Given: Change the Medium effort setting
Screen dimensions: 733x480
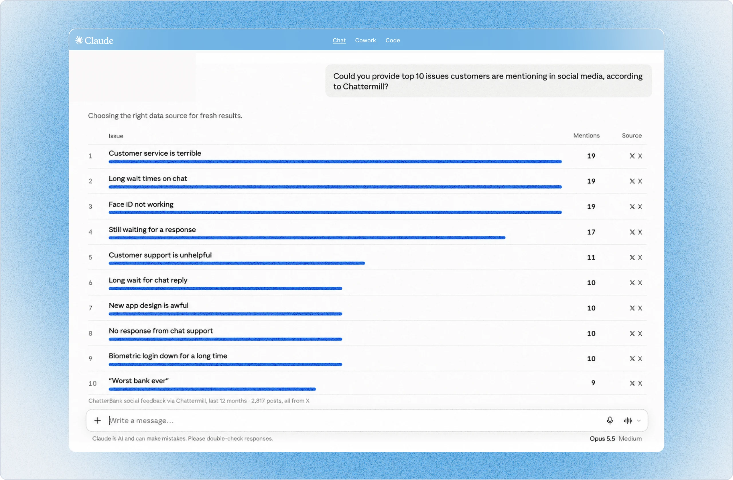Looking at the screenshot, I should click(x=630, y=439).
